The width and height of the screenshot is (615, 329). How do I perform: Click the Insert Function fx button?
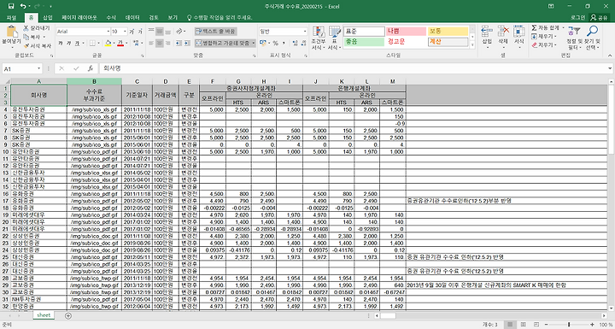tap(90, 68)
